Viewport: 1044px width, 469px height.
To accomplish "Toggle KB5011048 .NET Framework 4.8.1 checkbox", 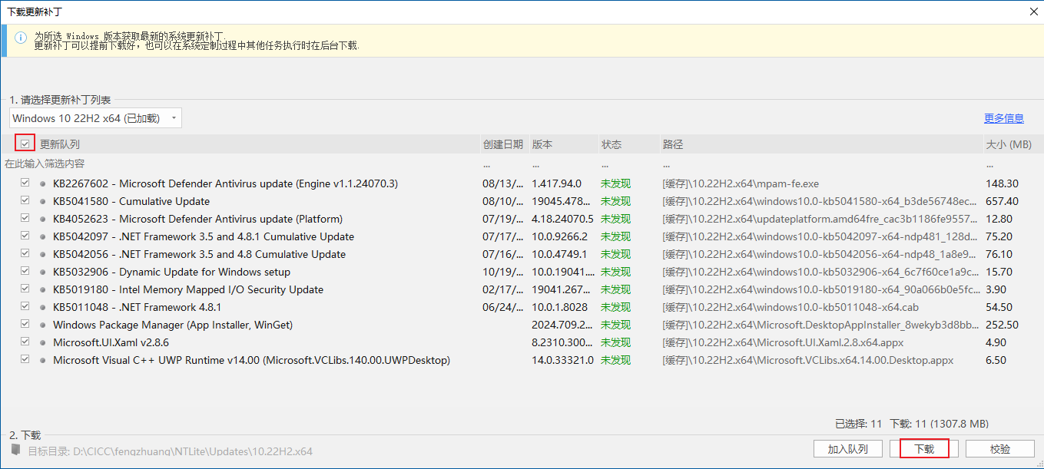I will [x=25, y=307].
